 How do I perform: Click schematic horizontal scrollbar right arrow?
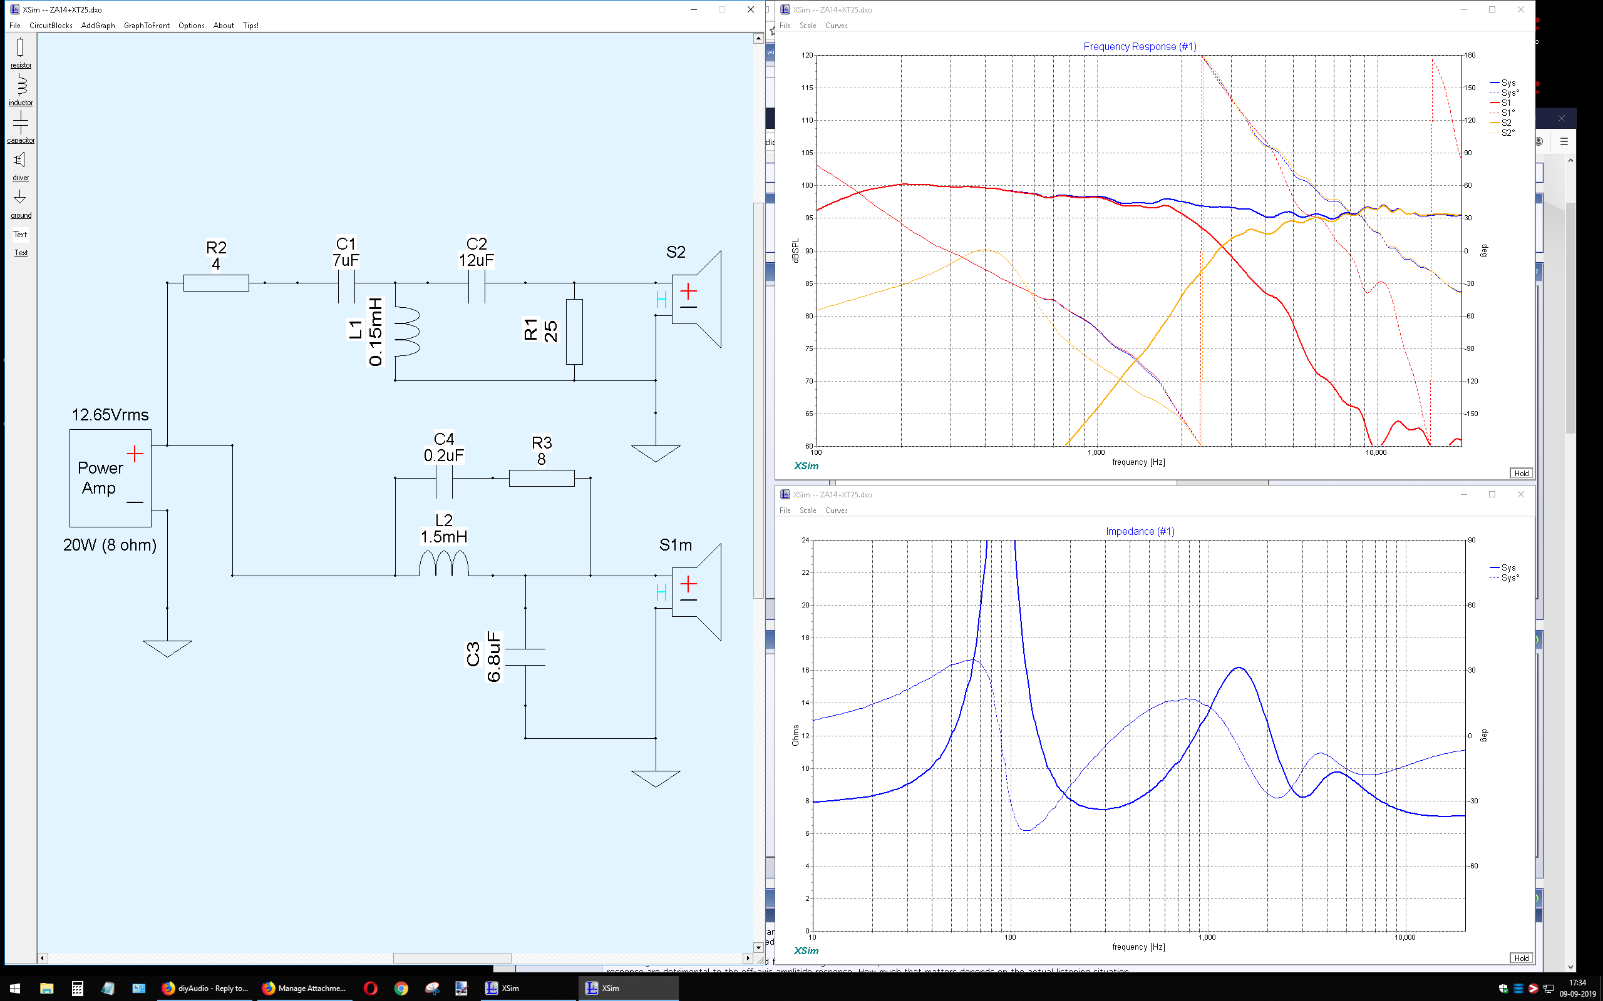[x=748, y=958]
